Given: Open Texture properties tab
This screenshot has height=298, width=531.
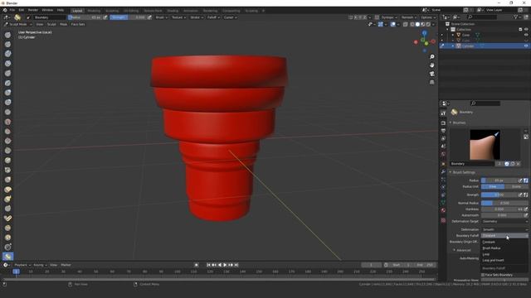Looking at the screenshot, I should click(x=443, y=220).
